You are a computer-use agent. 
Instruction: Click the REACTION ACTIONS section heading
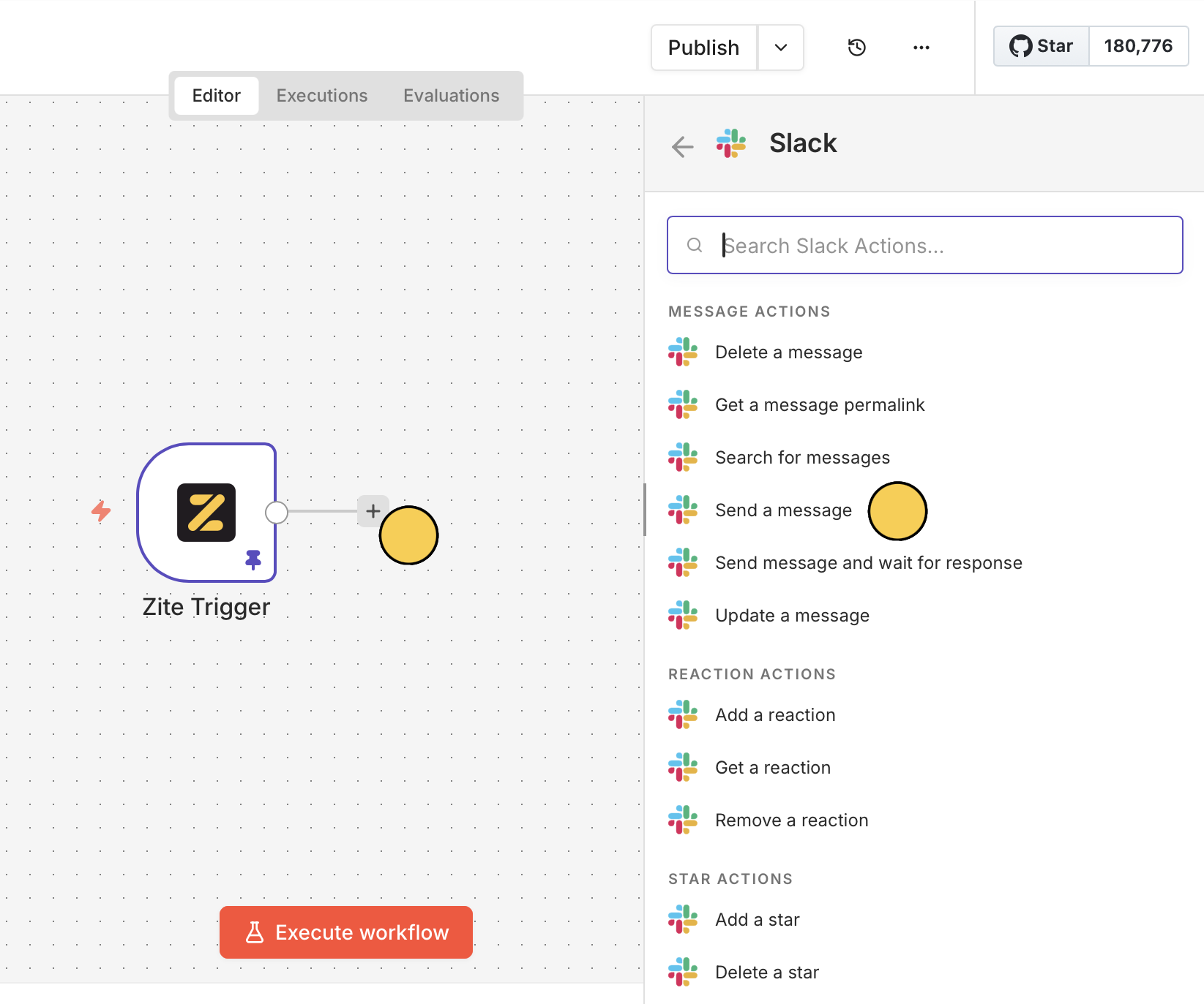click(752, 674)
